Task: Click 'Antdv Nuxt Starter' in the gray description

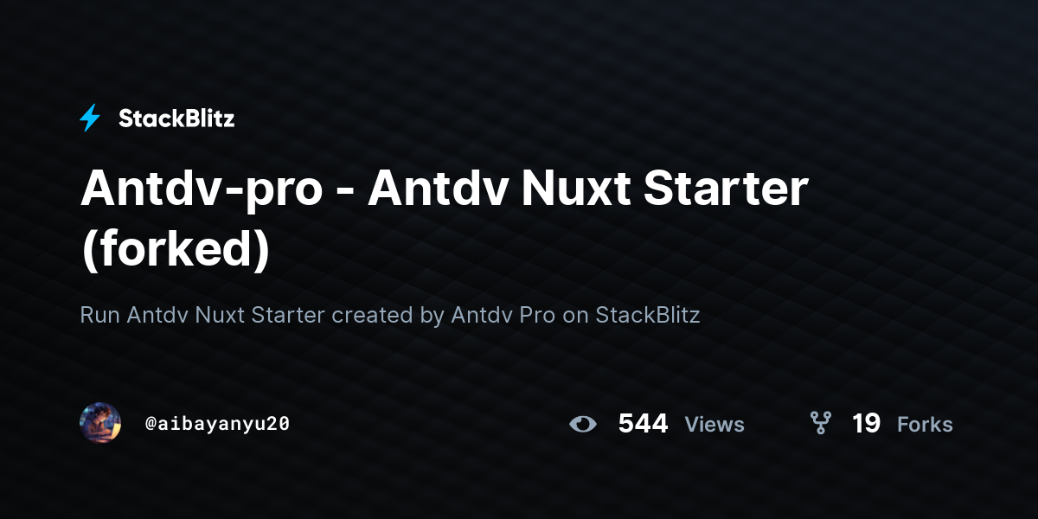Action: (227, 316)
